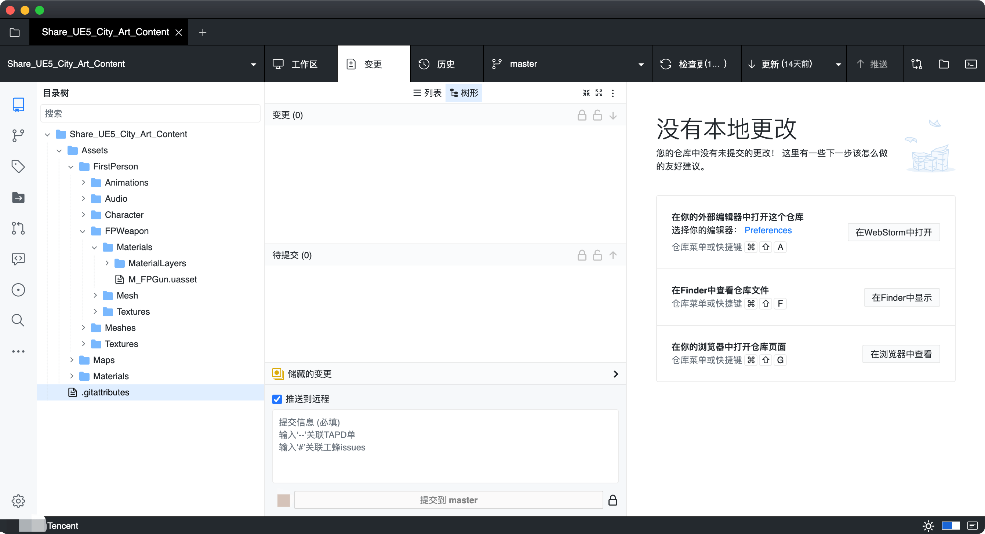This screenshot has height=534, width=985.
Task: Open terminal icon in top toolbar
Action: pyautogui.click(x=970, y=64)
